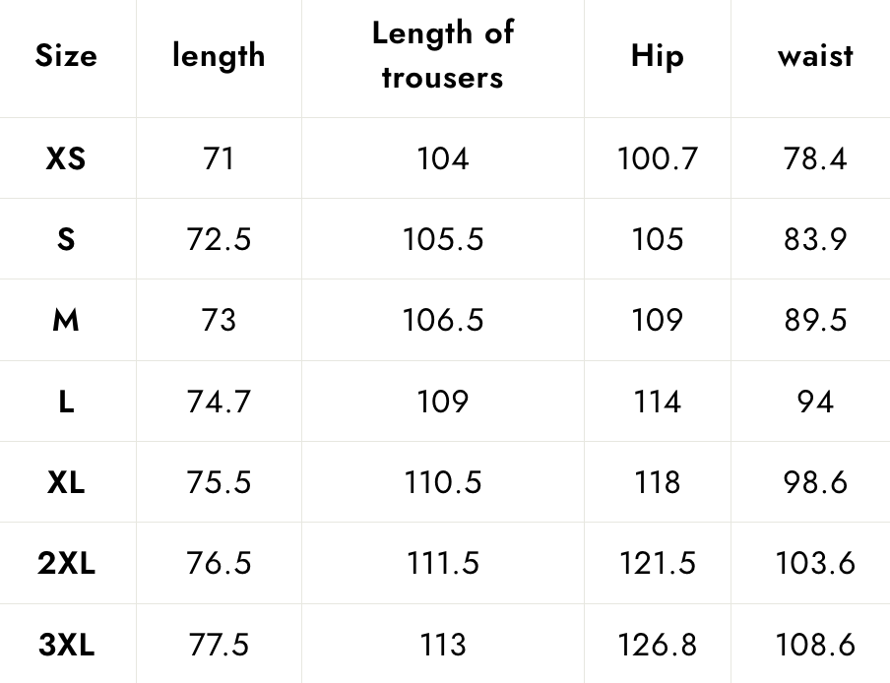Click the XS trousers length 104
Viewport: 890px width, 683px height.
pos(443,158)
